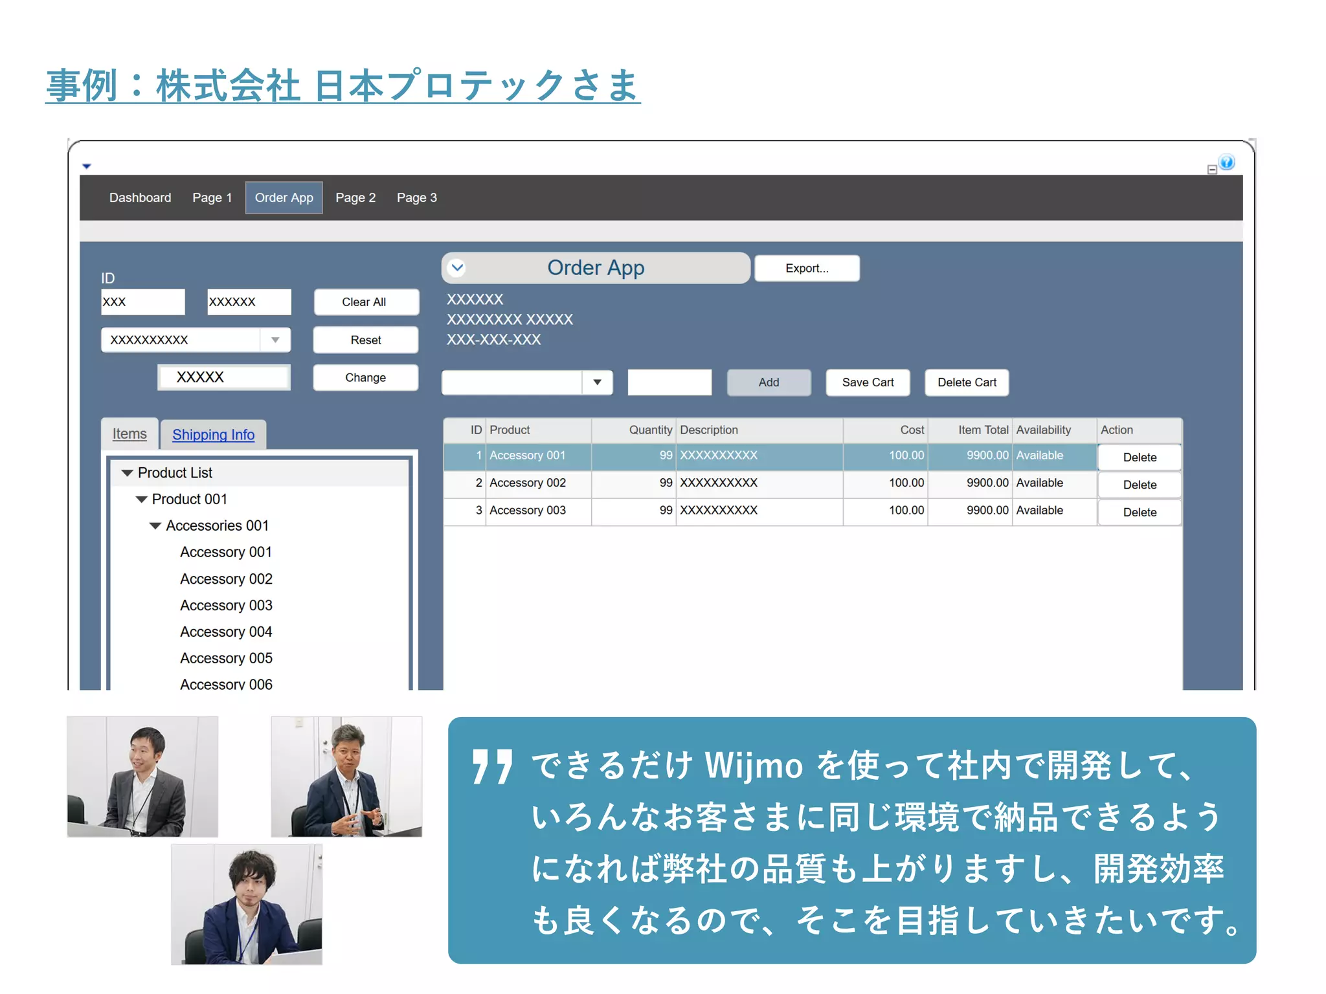This screenshot has width=1326, height=994.
Task: Select the Accessory 002 grid cell
Action: click(539, 483)
